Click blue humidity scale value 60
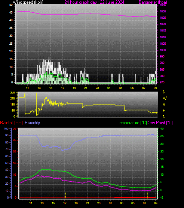 (7, 156)
